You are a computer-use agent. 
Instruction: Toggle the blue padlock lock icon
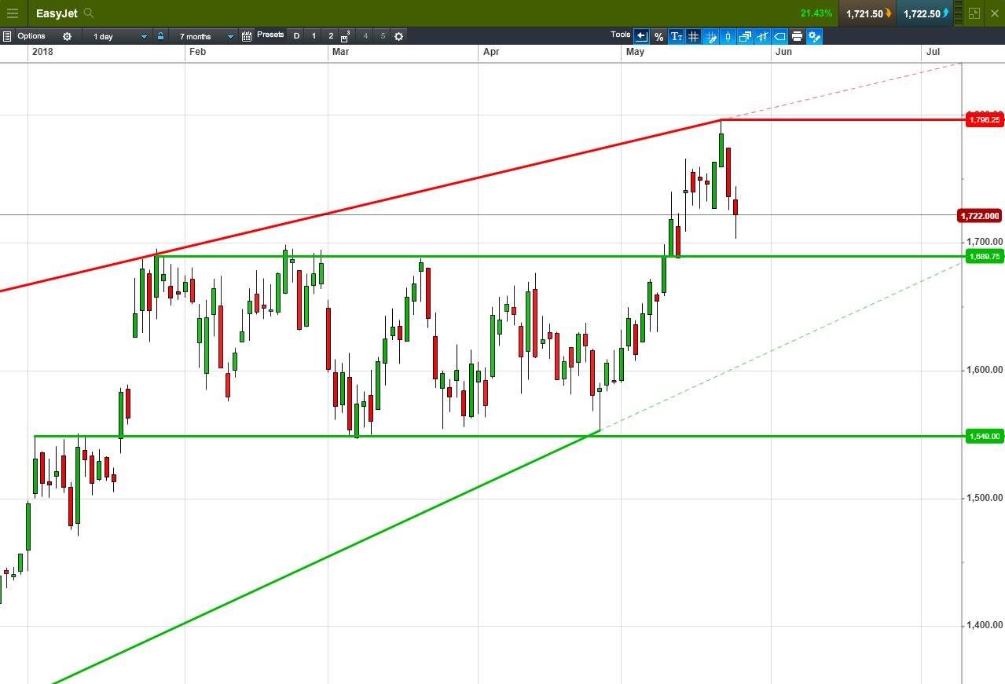point(161,36)
